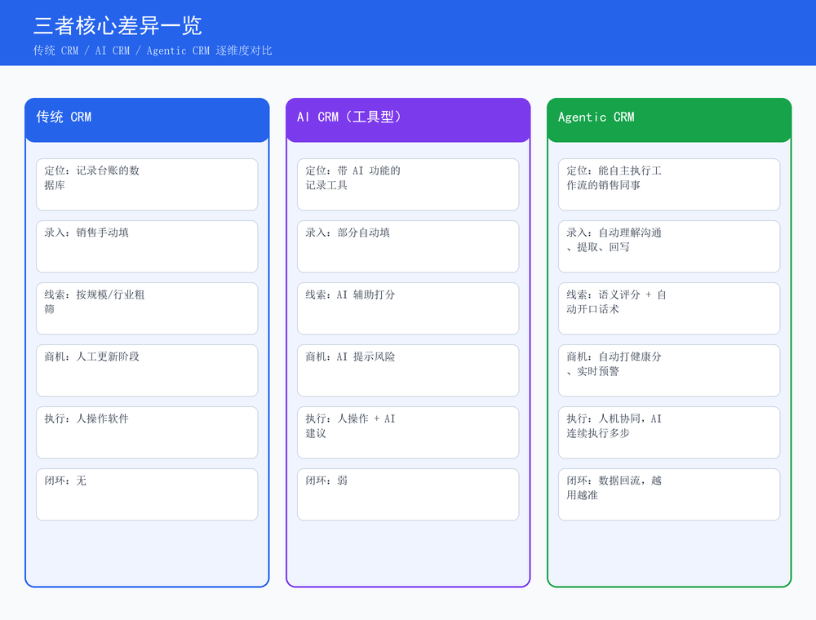Viewport: 816px width, 620px height.
Task: Select the card 闭环：数据回流，越用越准
Action: coord(669,494)
